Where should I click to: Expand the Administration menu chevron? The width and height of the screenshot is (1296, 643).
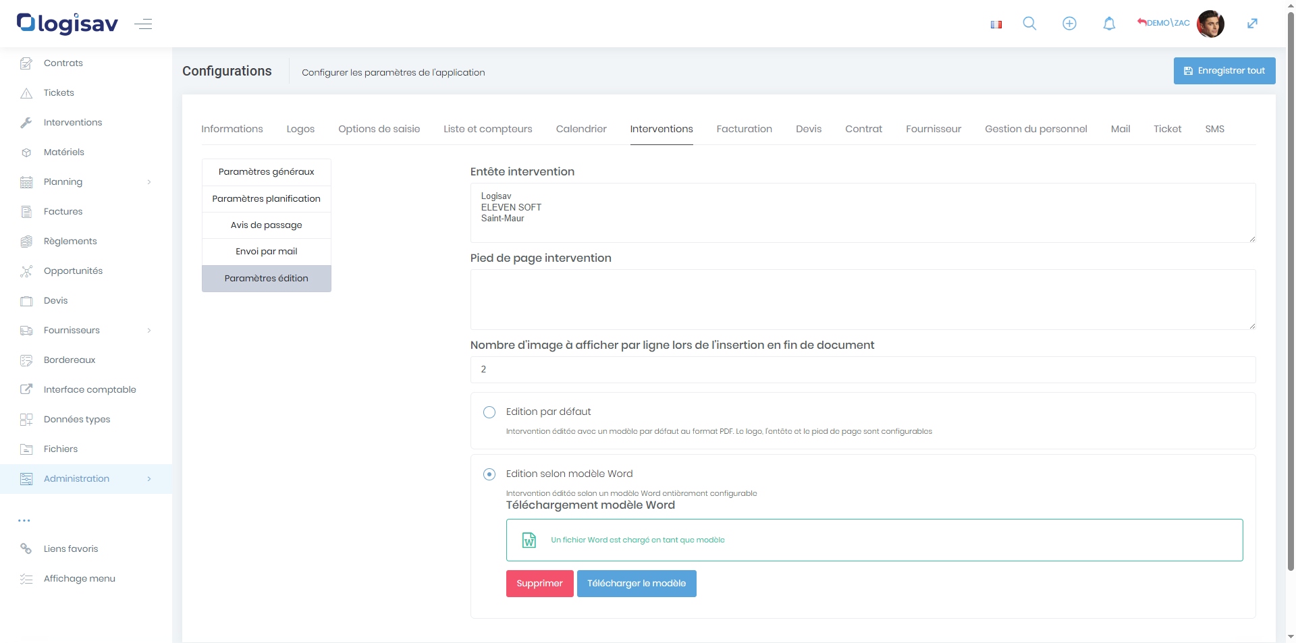(x=149, y=479)
